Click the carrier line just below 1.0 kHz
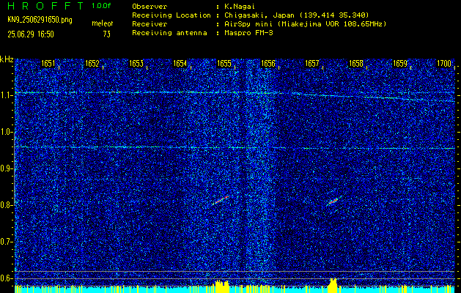 (x=235, y=147)
